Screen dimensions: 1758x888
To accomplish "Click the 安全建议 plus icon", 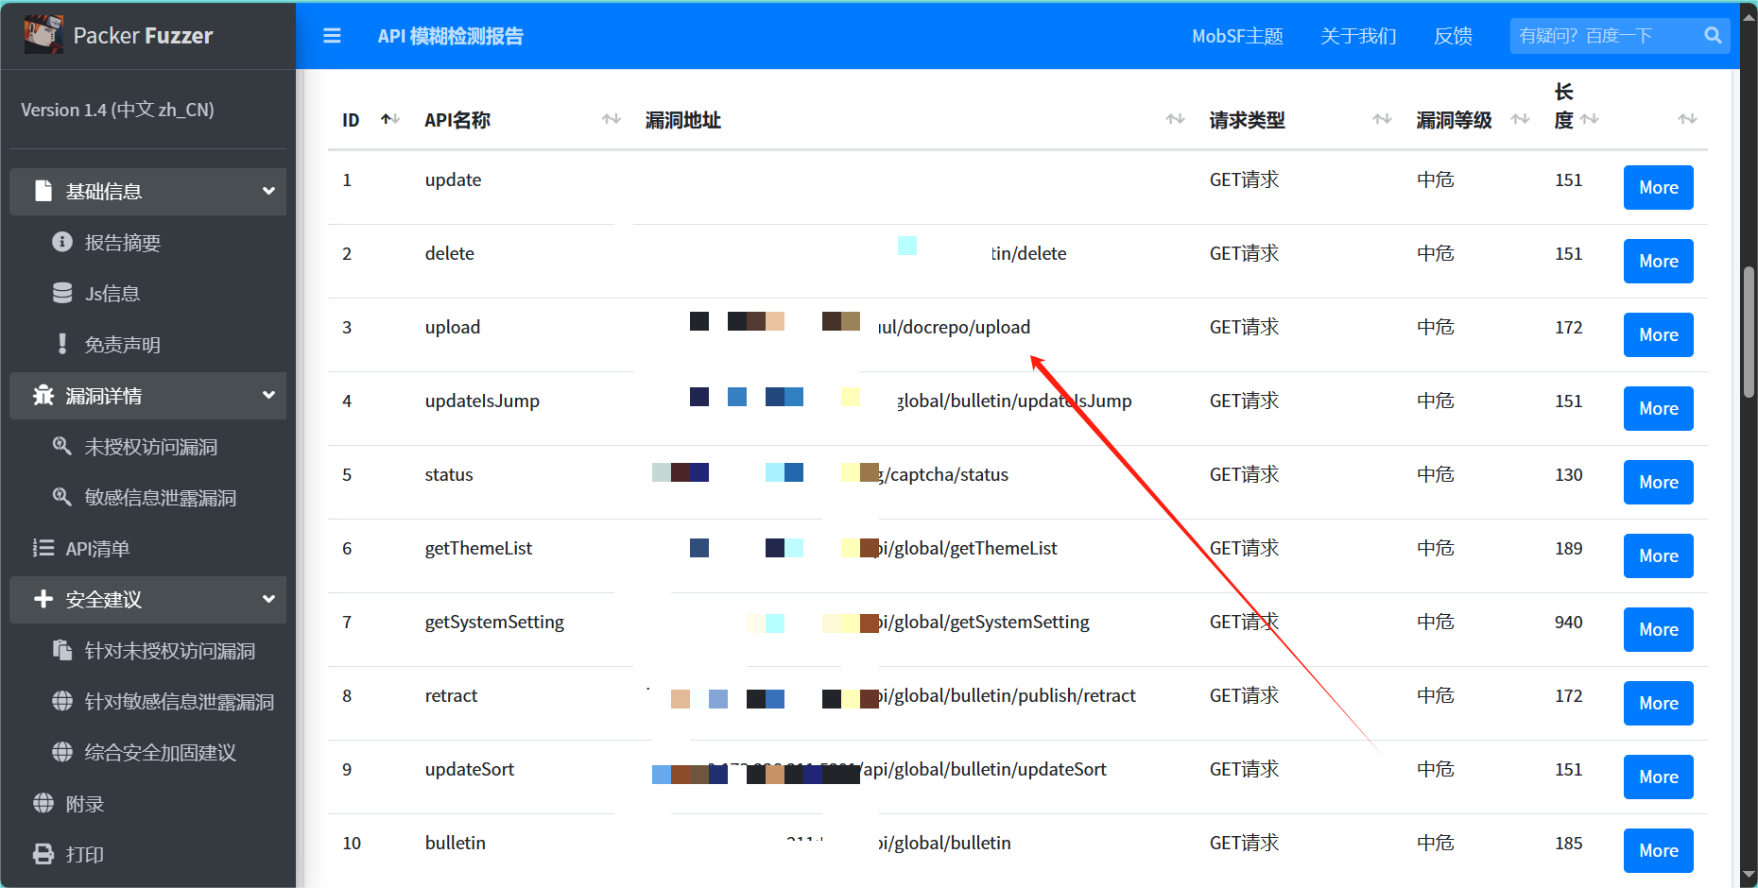I will click(43, 599).
